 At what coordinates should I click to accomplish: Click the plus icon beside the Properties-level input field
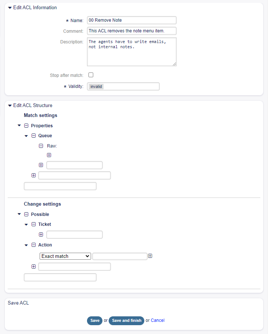click(x=33, y=175)
